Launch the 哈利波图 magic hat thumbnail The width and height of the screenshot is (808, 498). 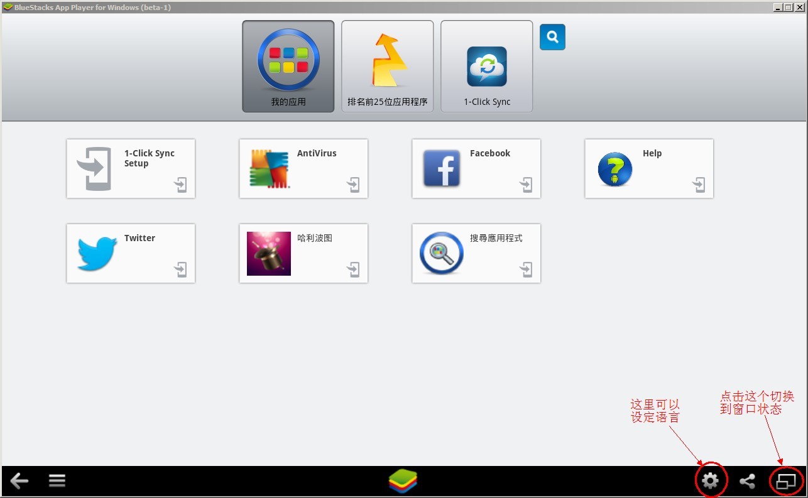click(269, 254)
